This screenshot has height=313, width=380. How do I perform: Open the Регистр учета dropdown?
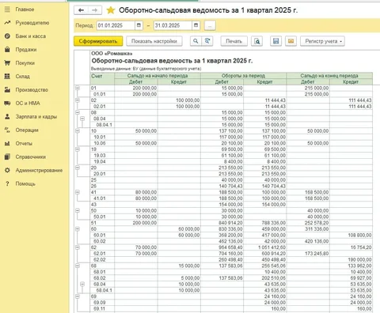322,41
